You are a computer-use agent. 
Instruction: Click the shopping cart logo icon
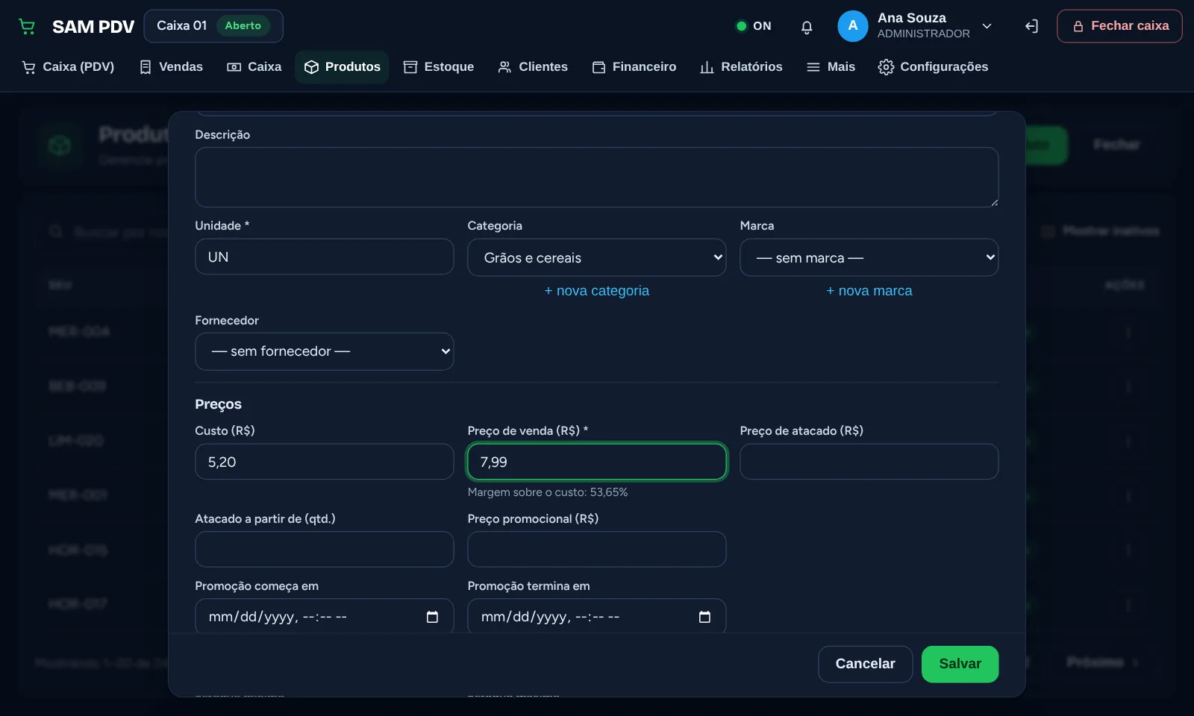(27, 27)
